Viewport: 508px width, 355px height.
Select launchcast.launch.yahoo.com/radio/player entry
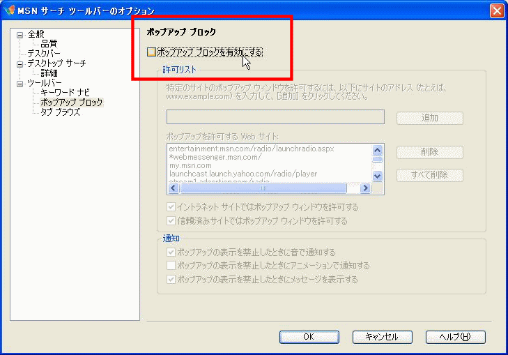(243, 174)
